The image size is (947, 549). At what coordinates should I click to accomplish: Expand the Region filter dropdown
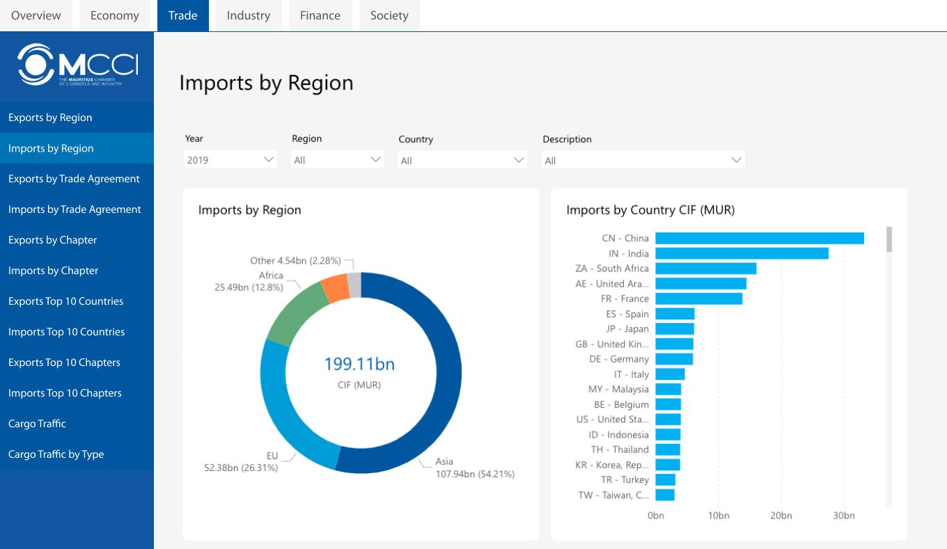(337, 160)
